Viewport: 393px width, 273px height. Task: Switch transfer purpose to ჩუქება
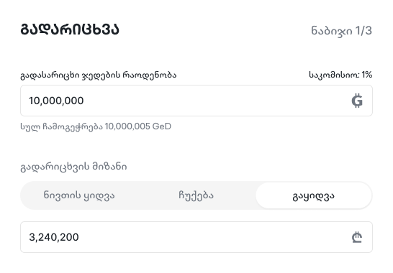[196, 195]
